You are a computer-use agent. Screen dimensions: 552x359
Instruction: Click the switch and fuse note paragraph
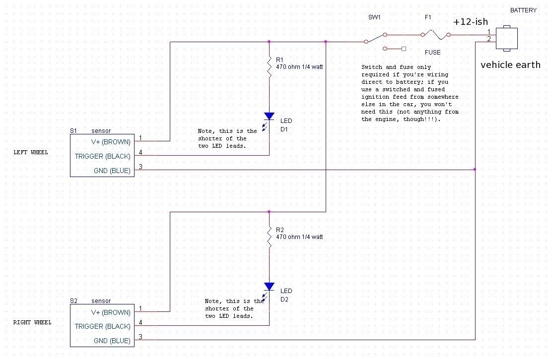(410, 93)
